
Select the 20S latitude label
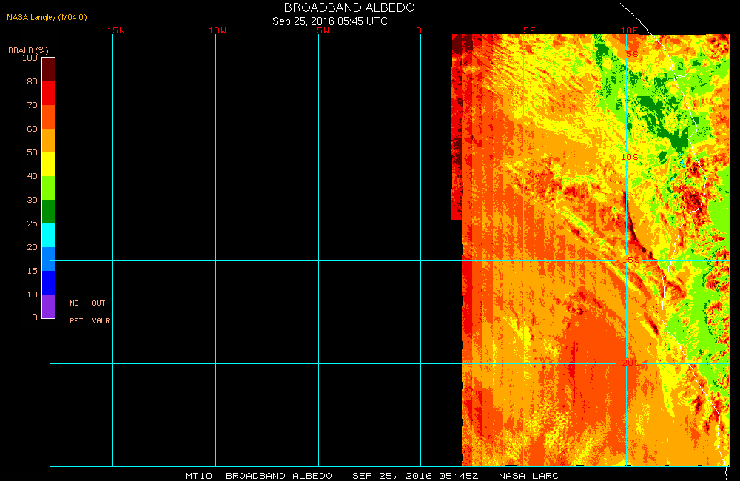click(x=628, y=363)
